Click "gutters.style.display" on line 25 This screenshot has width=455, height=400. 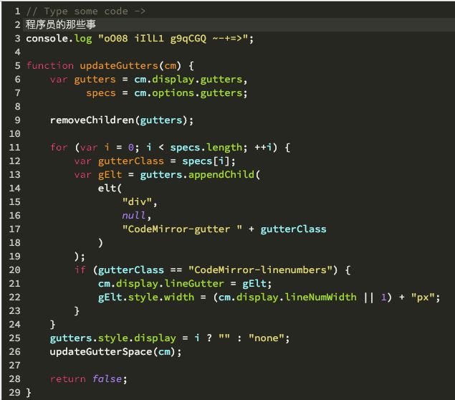(113, 338)
